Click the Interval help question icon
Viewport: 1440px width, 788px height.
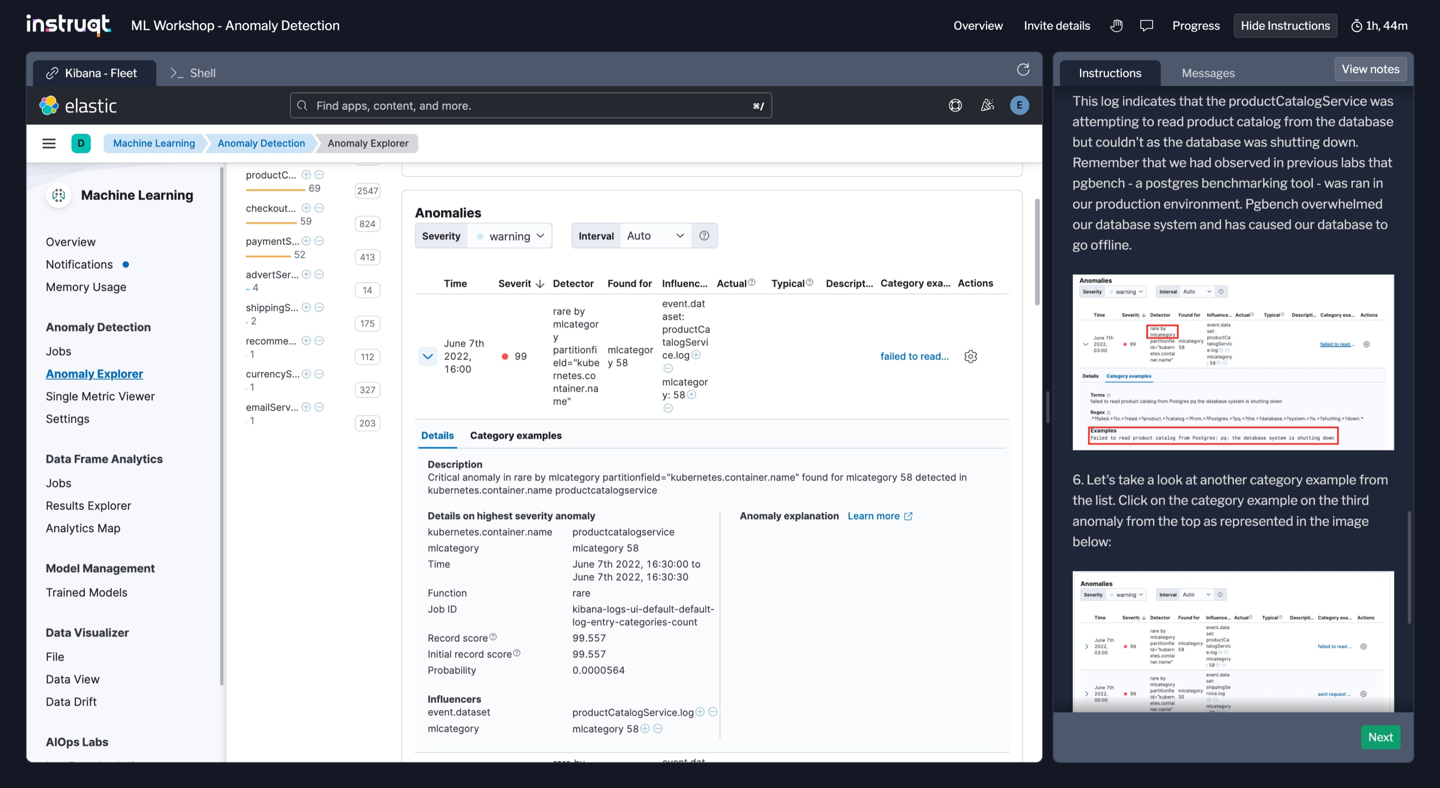(x=705, y=236)
